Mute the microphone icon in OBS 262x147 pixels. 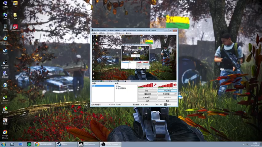[155, 85]
